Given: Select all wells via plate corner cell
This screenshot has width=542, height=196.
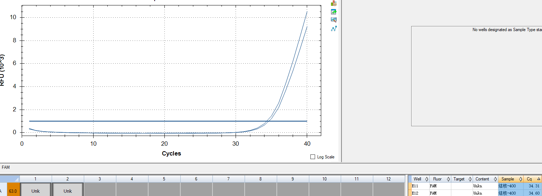Looking at the screenshot, I should (x=10, y=179).
